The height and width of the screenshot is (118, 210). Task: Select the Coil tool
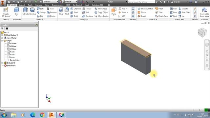click(50, 9)
